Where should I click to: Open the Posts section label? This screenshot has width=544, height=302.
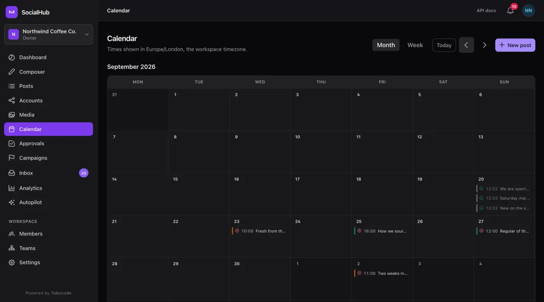coord(26,86)
